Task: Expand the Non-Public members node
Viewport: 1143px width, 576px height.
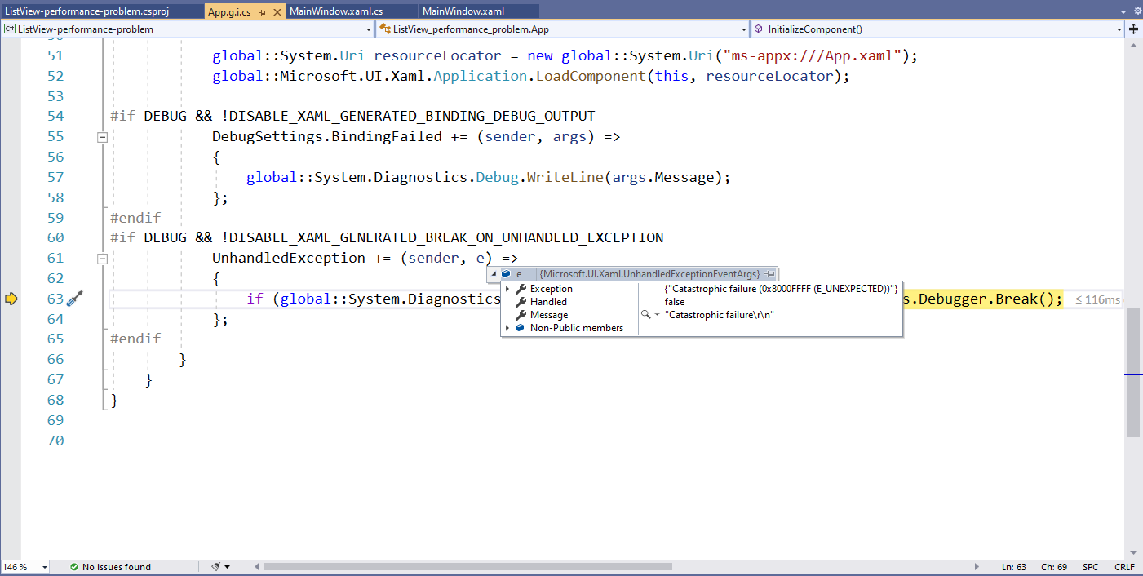Action: tap(507, 328)
